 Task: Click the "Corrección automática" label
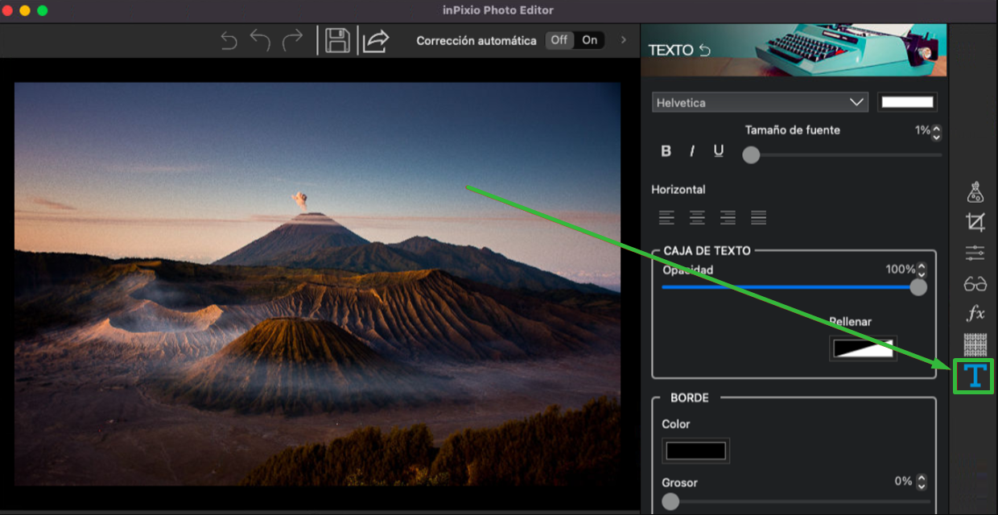click(x=476, y=40)
